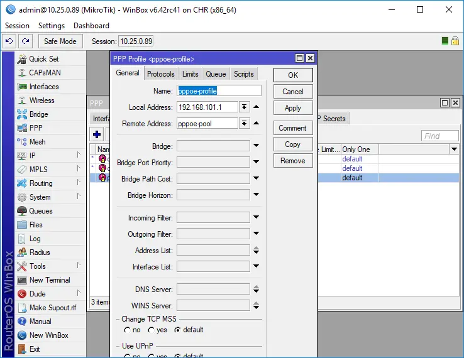Viewport: 464px width, 358px height.
Task: Click the Find box in PPP window
Action: click(440, 136)
